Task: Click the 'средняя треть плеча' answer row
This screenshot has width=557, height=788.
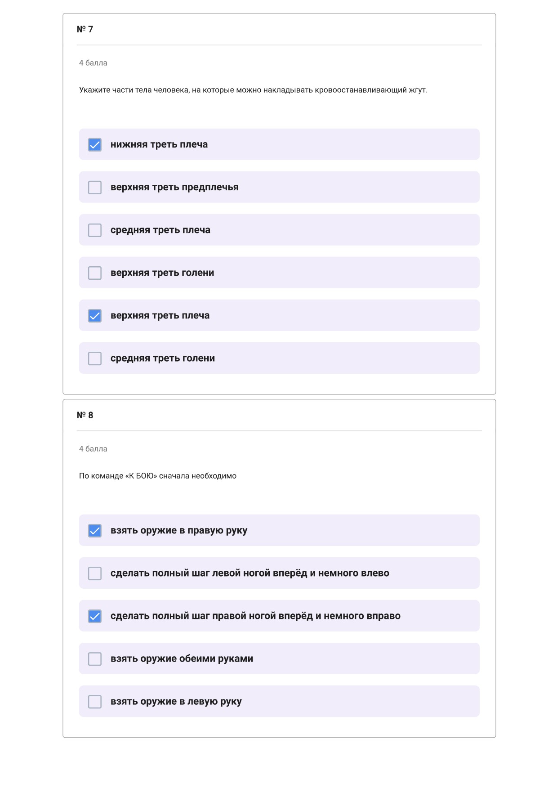Action: coord(279,230)
